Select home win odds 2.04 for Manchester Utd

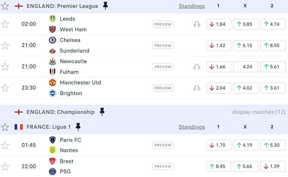[219, 88]
